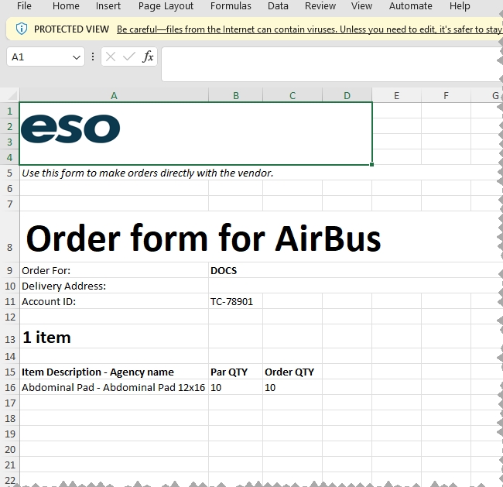The height and width of the screenshot is (487, 503).
Task: Open the Page Layout tab
Action: click(x=166, y=5)
